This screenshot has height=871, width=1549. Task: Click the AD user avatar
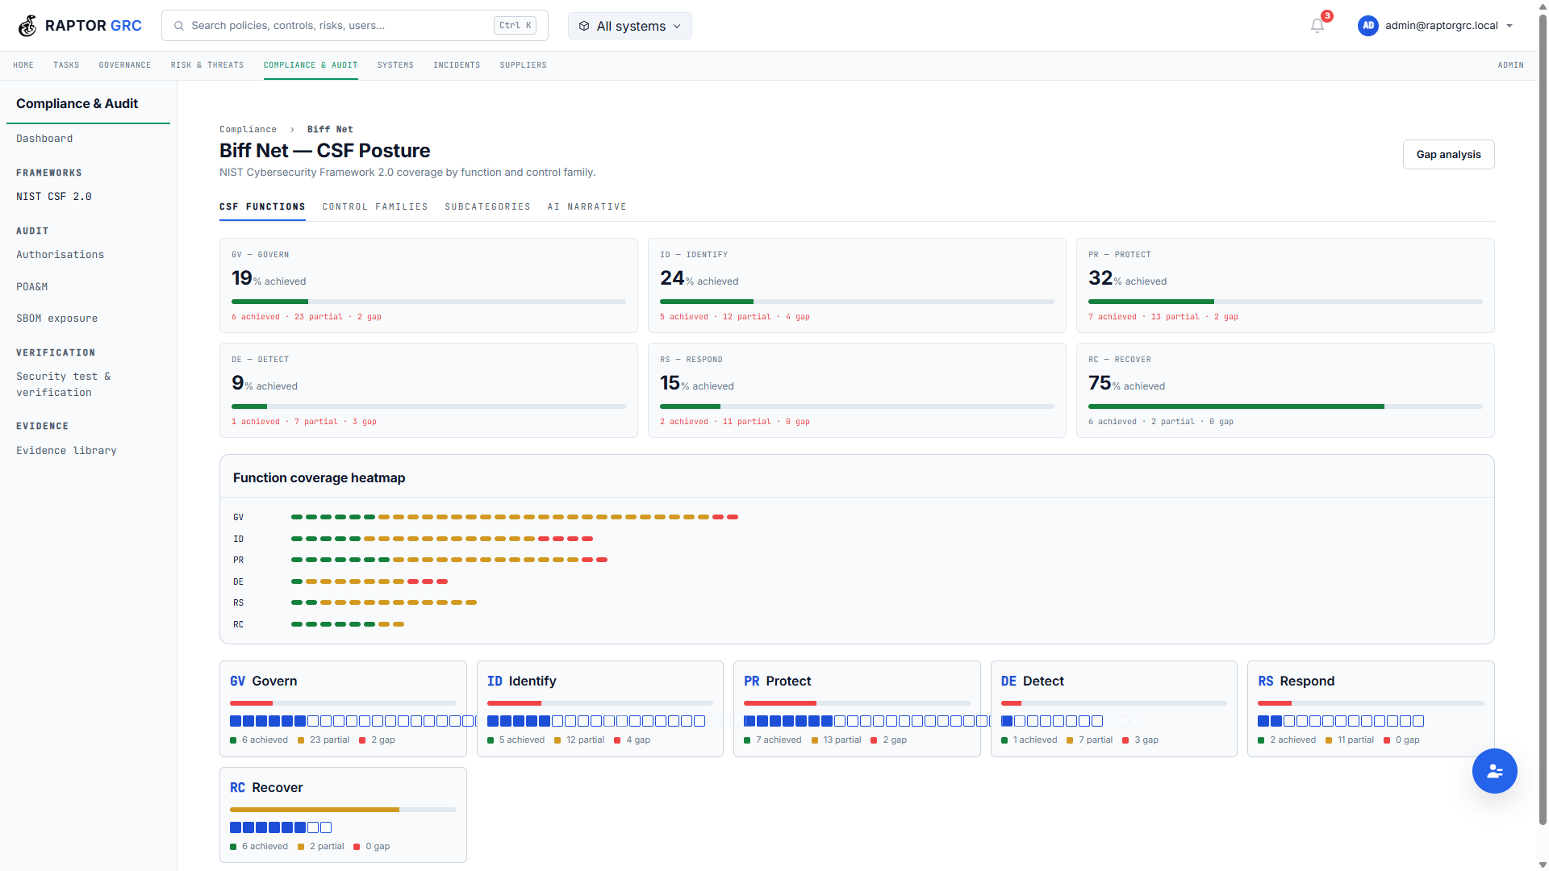[x=1368, y=26]
